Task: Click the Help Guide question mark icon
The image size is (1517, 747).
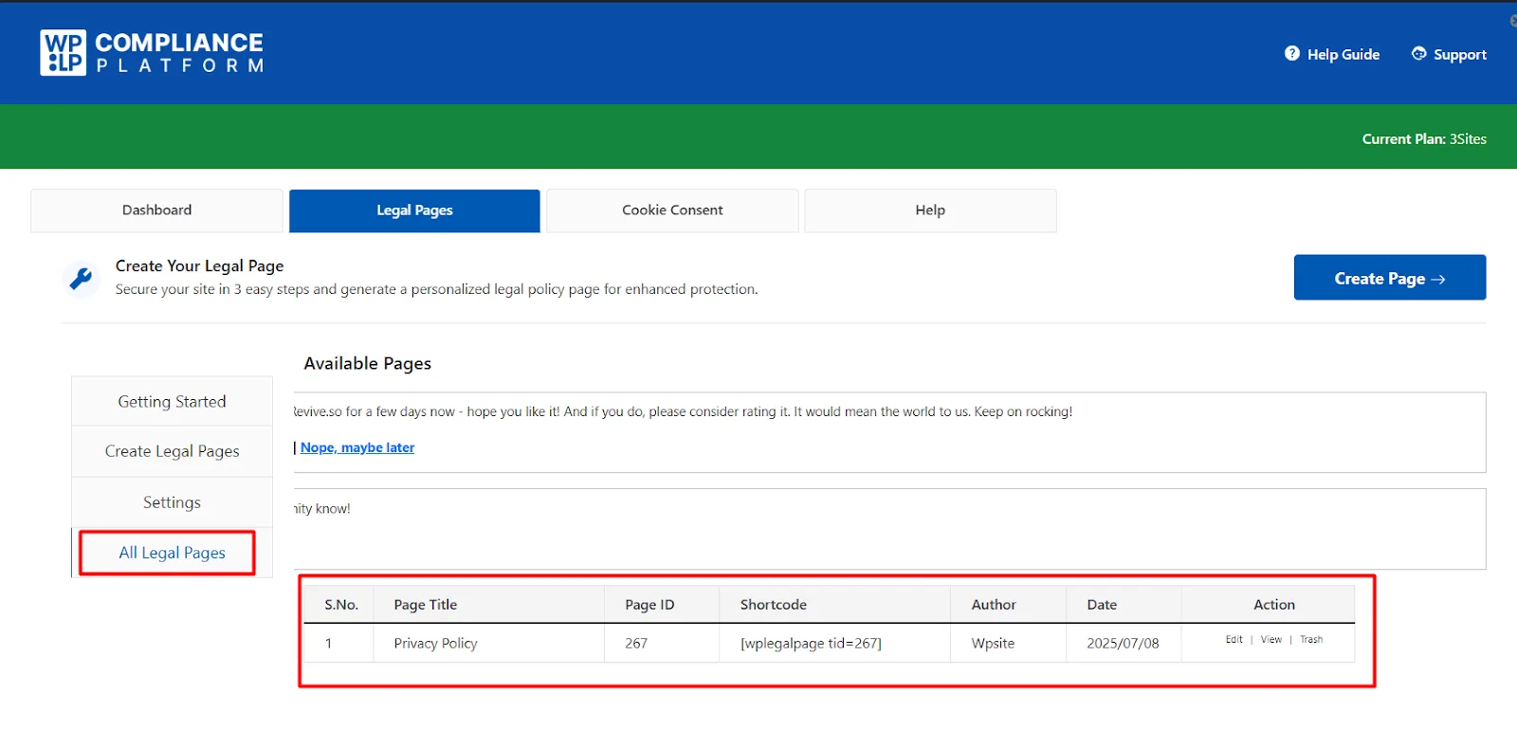Action: [x=1292, y=54]
